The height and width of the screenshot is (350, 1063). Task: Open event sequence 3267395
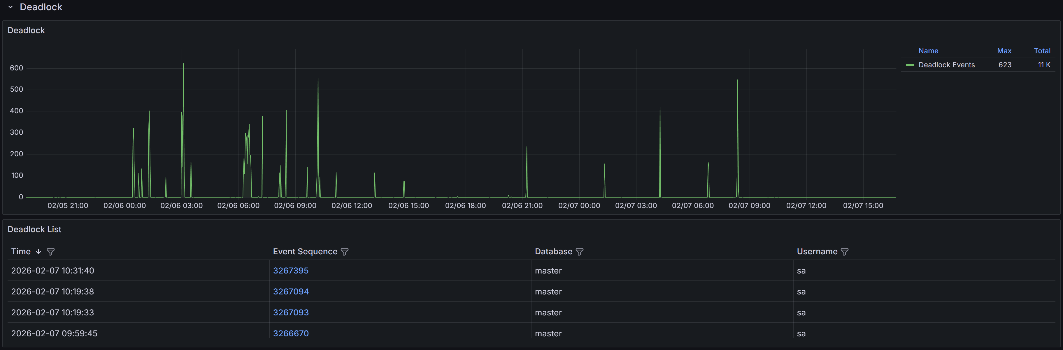(291, 271)
